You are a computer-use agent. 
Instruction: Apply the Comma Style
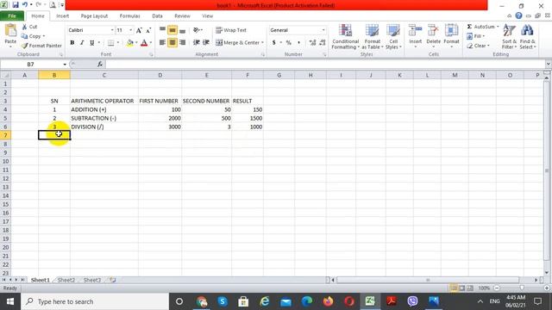299,42
